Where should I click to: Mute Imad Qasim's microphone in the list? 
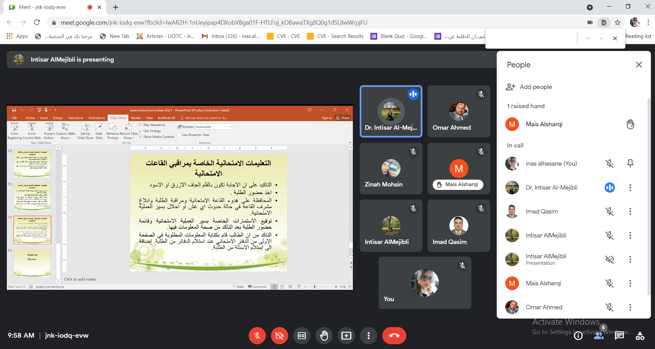coord(609,211)
